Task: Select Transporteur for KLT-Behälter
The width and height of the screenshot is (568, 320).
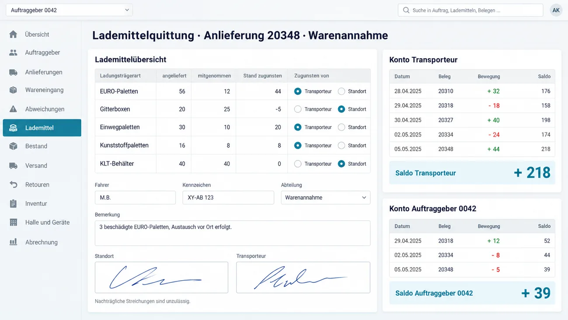Action: tap(298, 164)
